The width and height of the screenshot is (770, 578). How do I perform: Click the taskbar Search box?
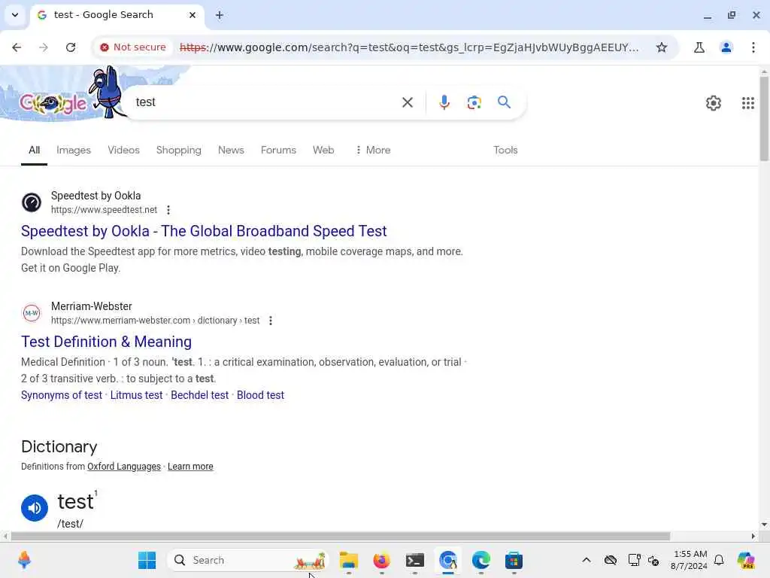(x=248, y=560)
